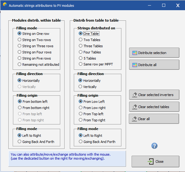Click the blue help question mark icon

154,146
